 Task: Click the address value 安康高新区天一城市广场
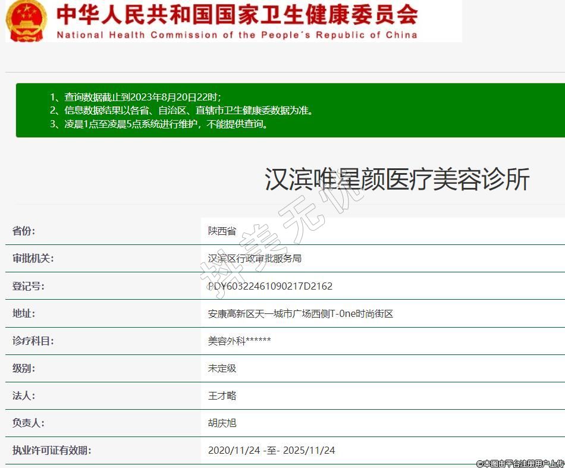point(300,313)
